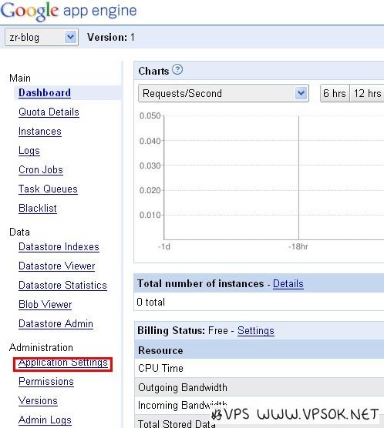This screenshot has height=428, width=384.
Task: View the Logs page
Action: [29, 151]
